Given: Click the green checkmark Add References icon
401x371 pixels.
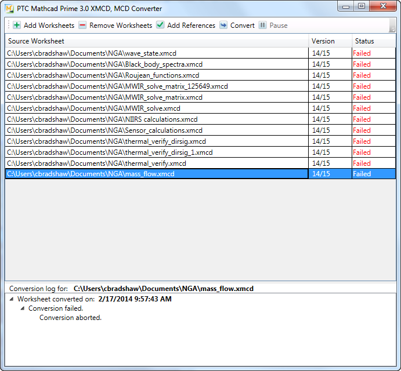Looking at the screenshot, I should tap(160, 25).
